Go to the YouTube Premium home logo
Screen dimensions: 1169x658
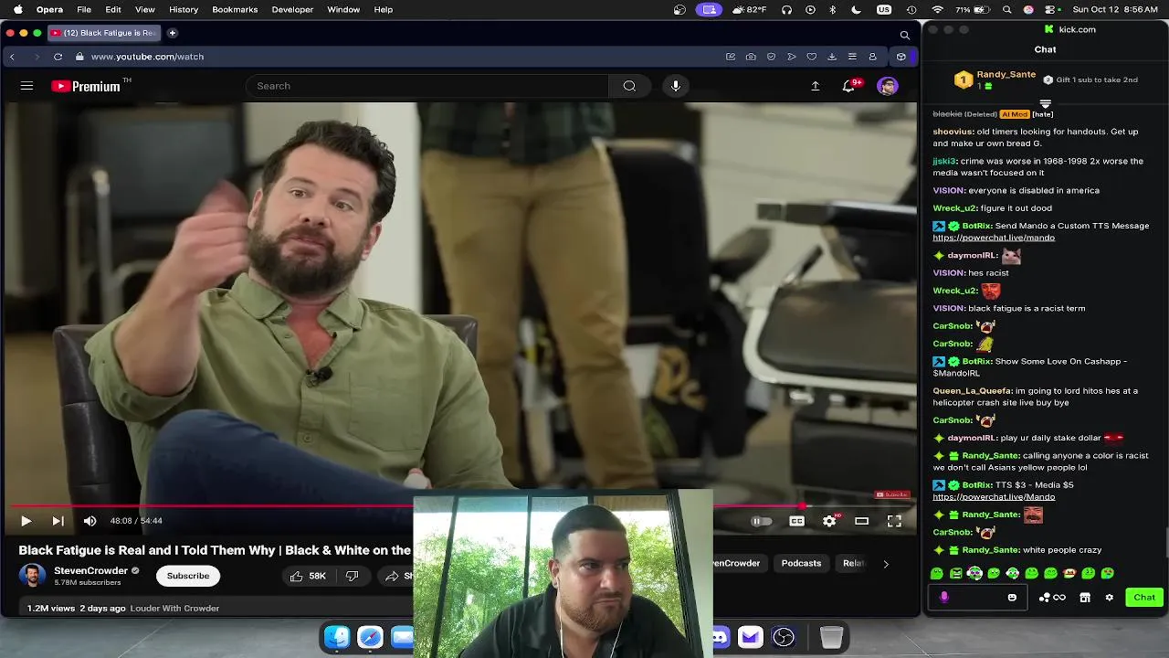(86, 86)
